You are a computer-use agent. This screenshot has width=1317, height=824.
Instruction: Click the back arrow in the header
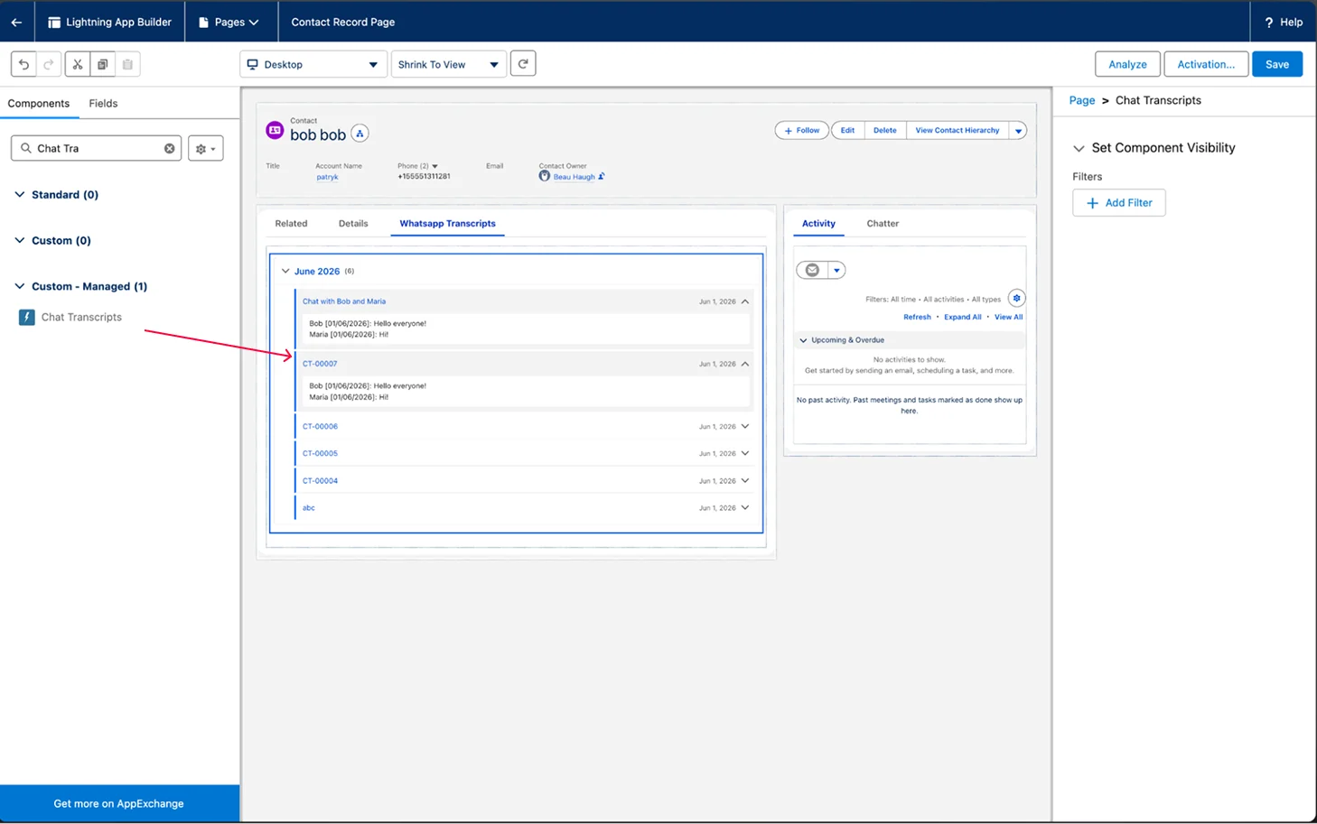[x=16, y=22]
